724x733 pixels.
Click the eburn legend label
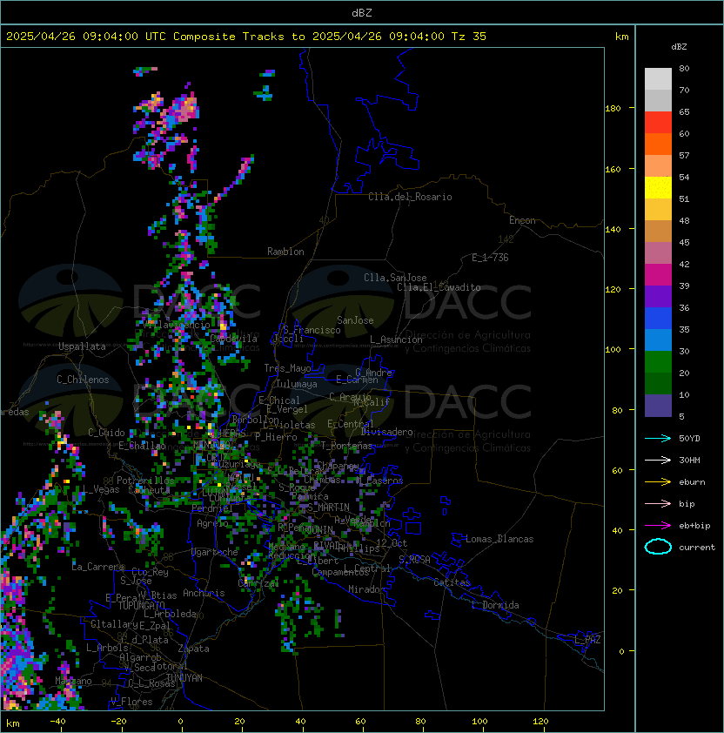click(x=692, y=482)
